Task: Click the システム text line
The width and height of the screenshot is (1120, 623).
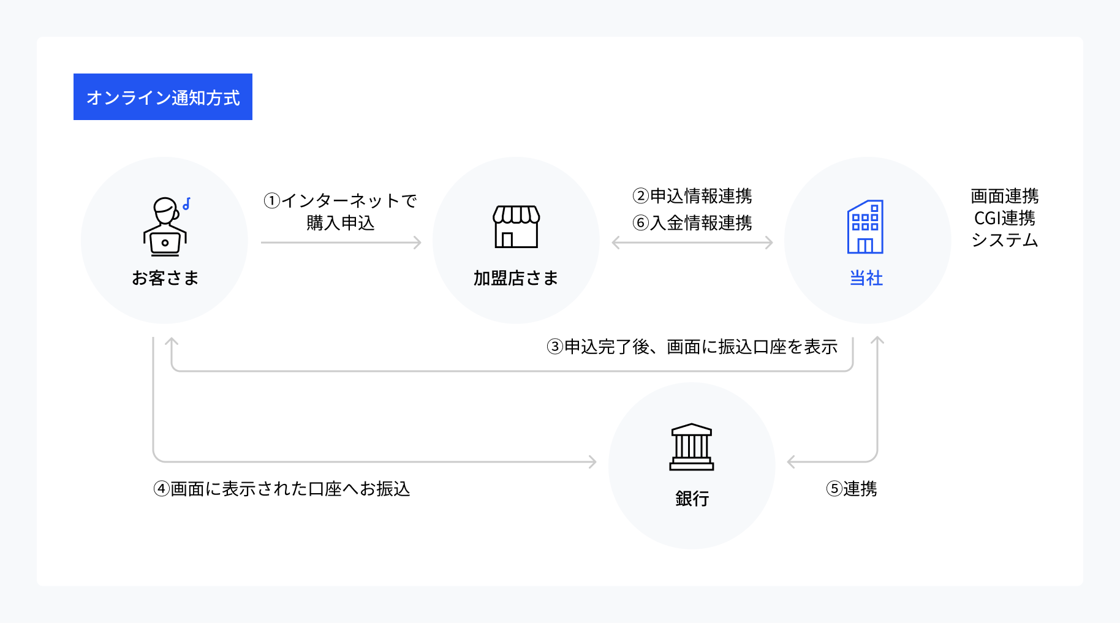Action: 1005,240
